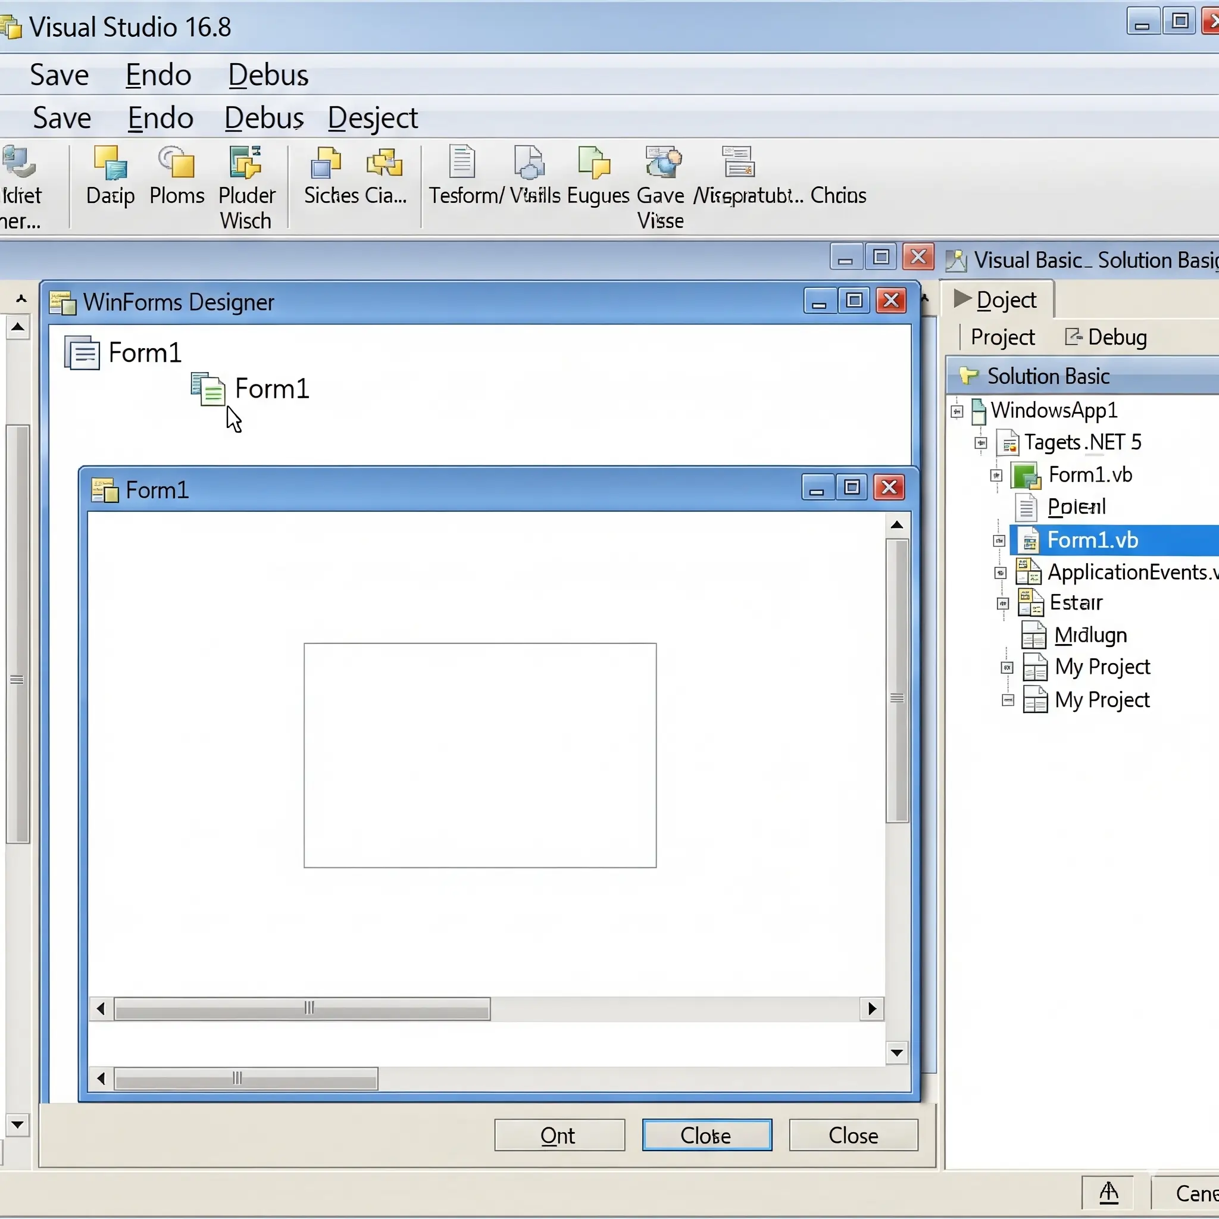
Task: Click the Solution Basic header text
Action: pyautogui.click(x=1048, y=376)
